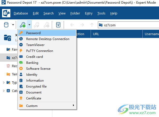Click the Information clipboard icon
This screenshot has width=159, height=117.
click(x=21, y=80)
